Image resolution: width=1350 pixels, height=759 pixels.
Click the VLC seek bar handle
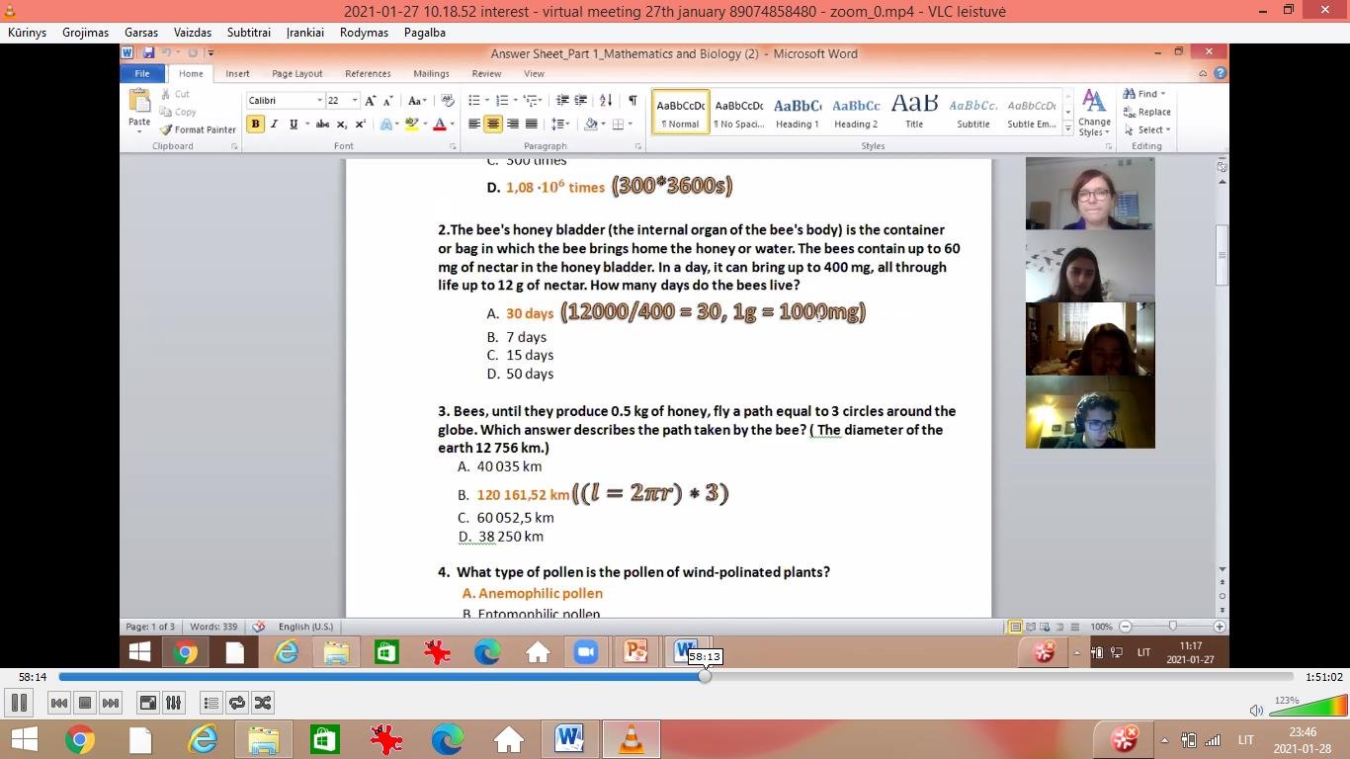tap(705, 677)
